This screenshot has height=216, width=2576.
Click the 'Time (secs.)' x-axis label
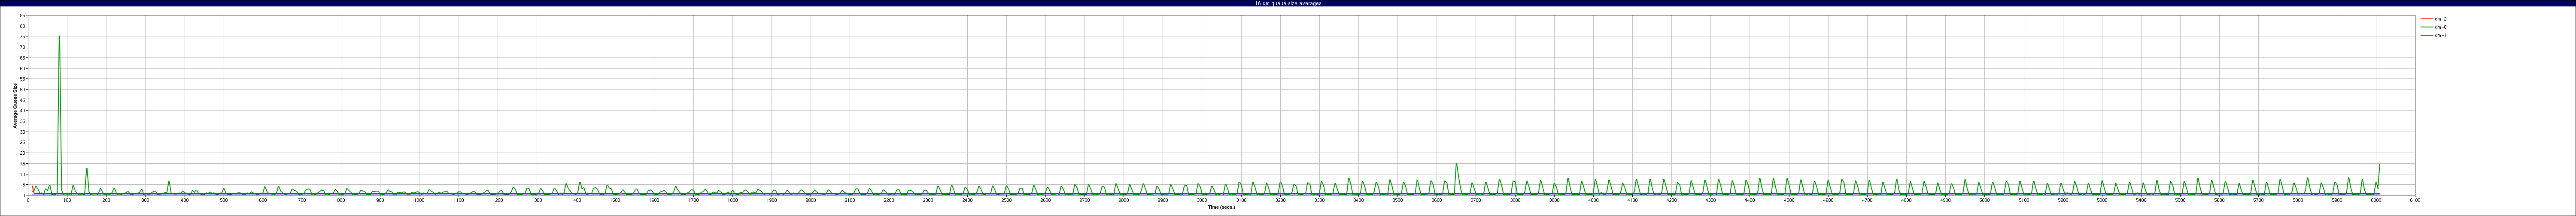click(x=1221, y=207)
